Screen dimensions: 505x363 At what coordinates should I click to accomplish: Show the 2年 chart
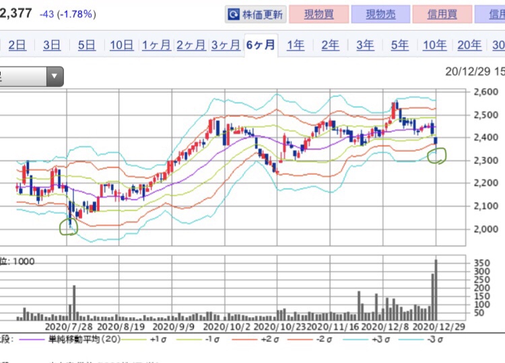coord(331,45)
